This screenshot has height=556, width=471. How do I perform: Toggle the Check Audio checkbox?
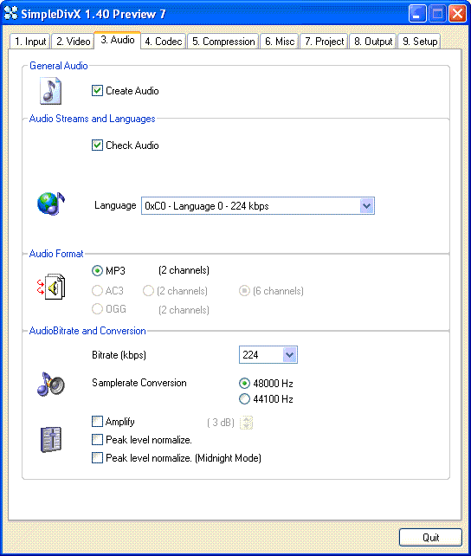pyautogui.click(x=97, y=145)
